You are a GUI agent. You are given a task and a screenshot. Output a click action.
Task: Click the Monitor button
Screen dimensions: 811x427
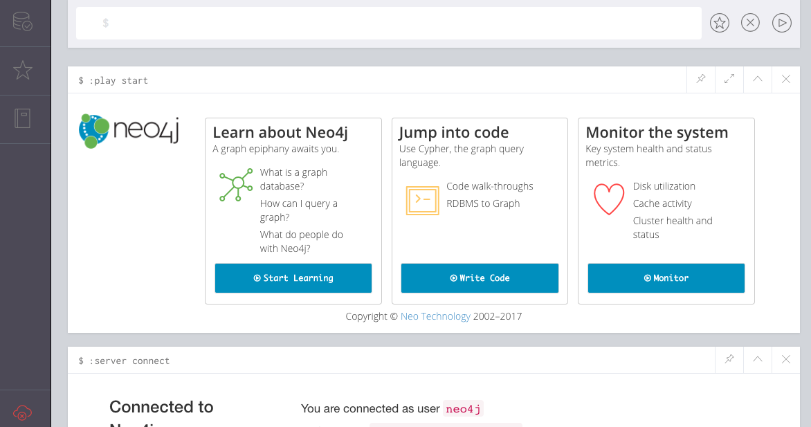(x=666, y=278)
